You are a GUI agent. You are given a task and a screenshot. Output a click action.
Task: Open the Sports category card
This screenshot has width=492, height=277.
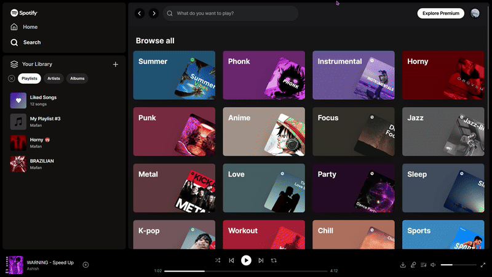point(443,235)
